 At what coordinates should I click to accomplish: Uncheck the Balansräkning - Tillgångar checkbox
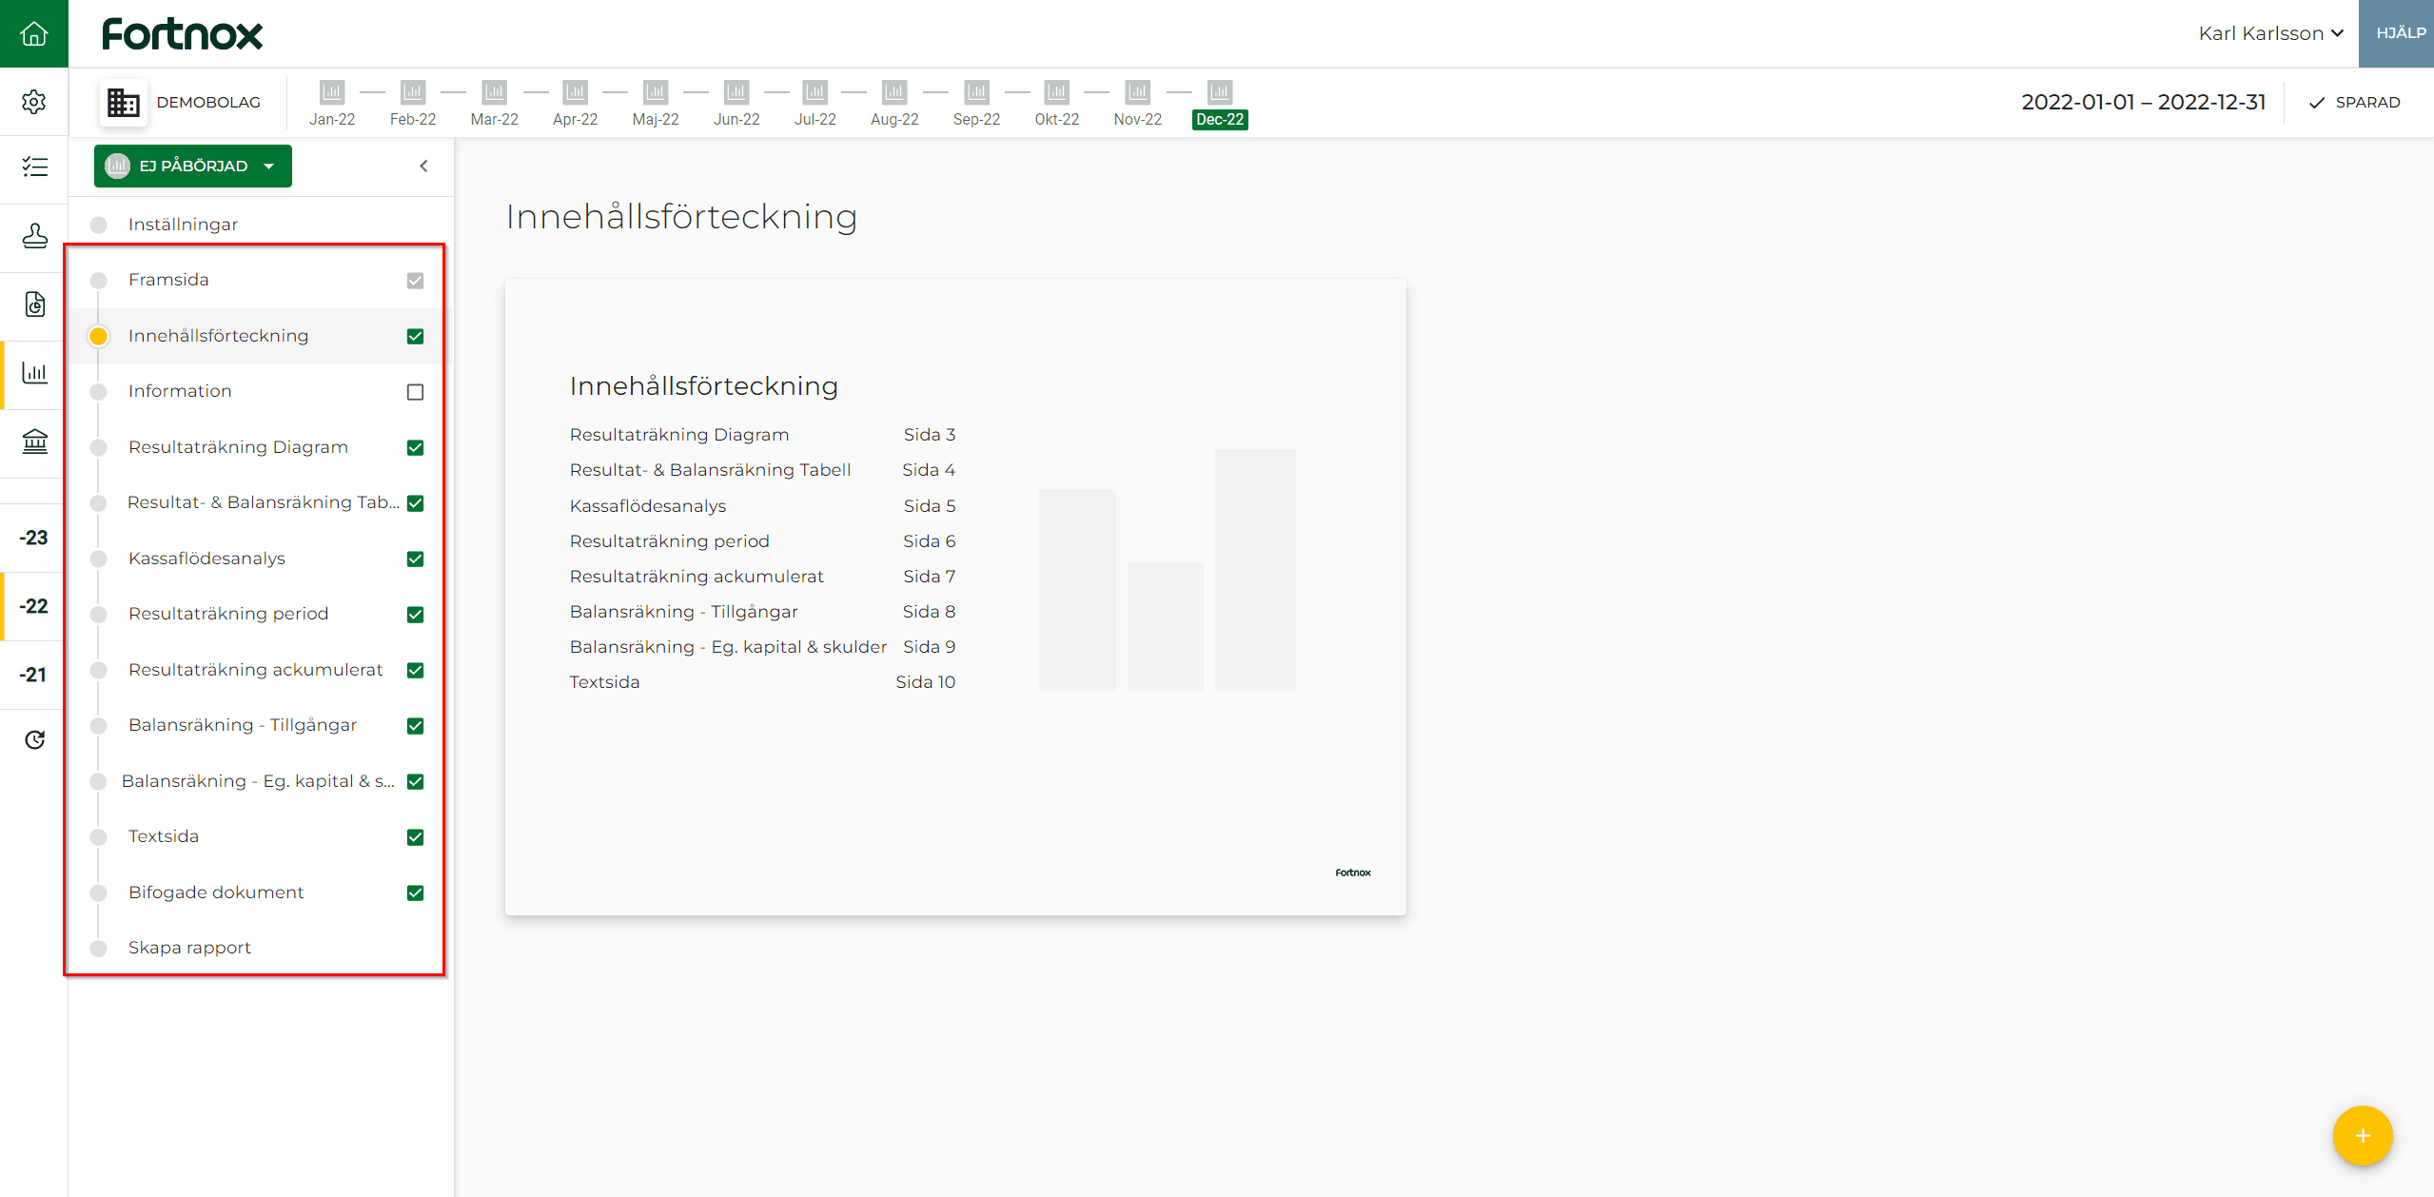[415, 726]
